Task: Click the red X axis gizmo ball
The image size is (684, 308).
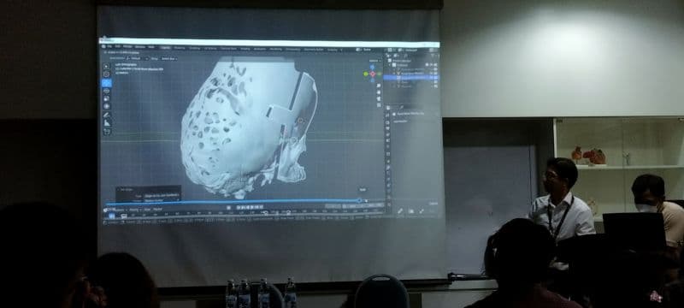Action: [x=373, y=74]
